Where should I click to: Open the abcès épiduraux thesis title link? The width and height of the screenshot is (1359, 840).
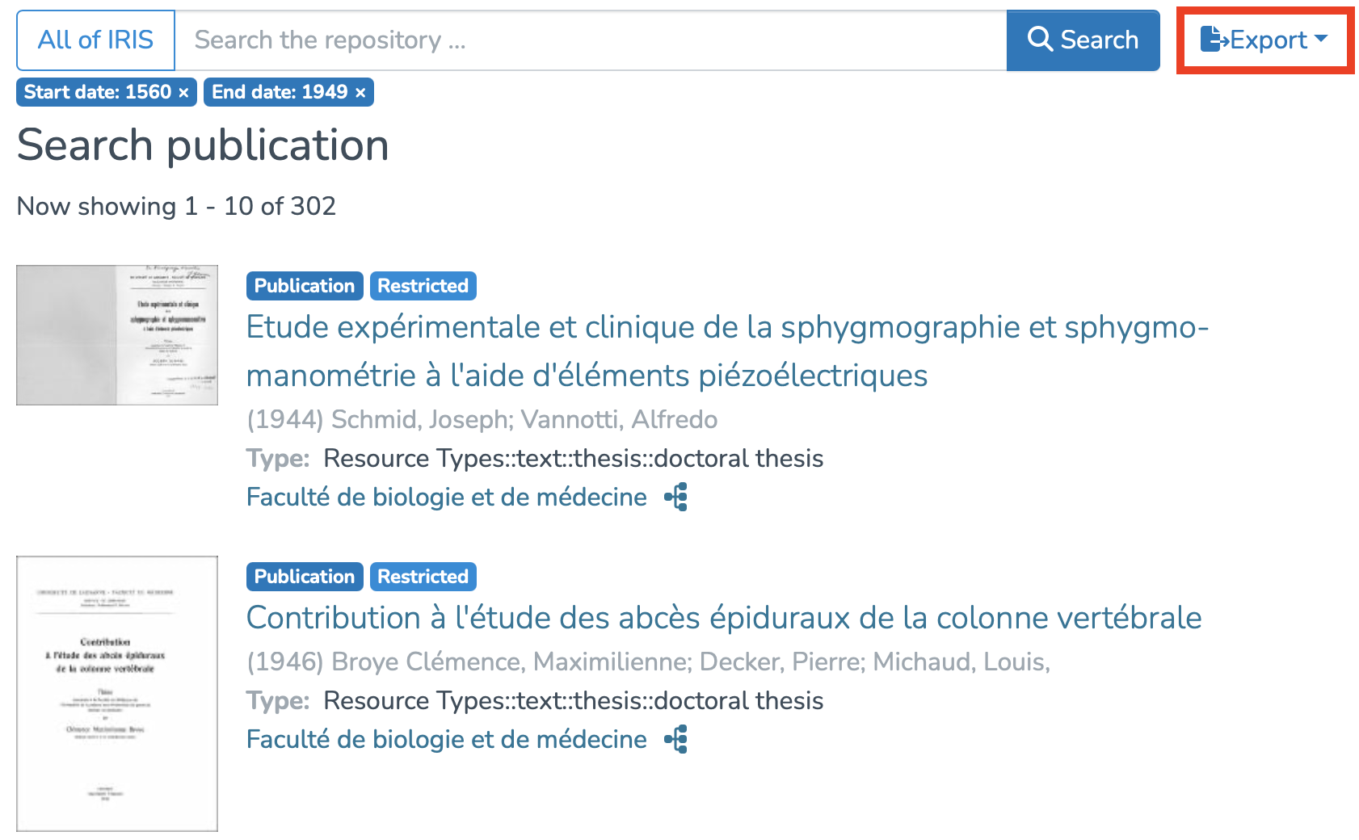click(723, 618)
